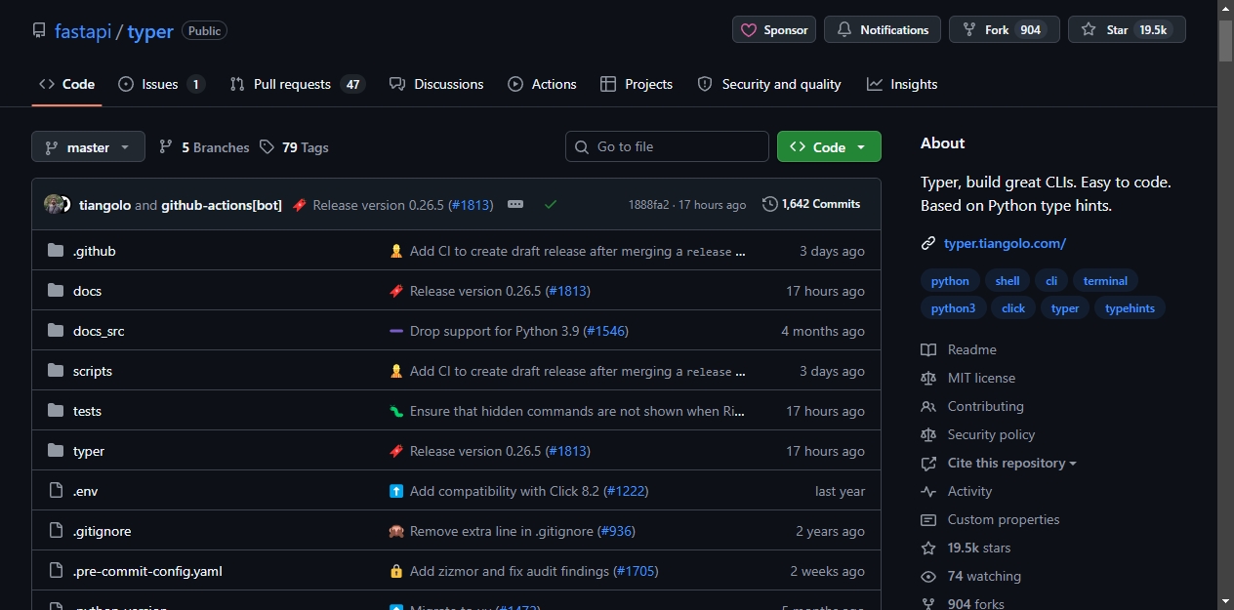Screen dimensions: 1234x610
Task: Click the Fork icon
Action: 969,30
